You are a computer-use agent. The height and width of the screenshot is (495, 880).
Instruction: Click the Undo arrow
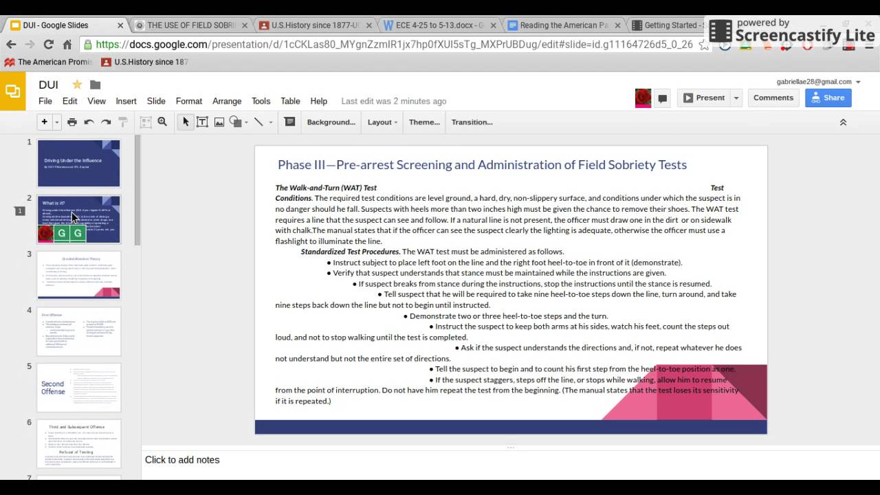89,122
